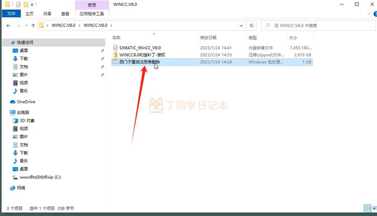Click the 2023/7/24 14:55 date cell

(216, 55)
